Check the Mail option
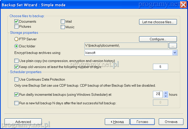This screenshot has height=129, width=188. point(63,22)
